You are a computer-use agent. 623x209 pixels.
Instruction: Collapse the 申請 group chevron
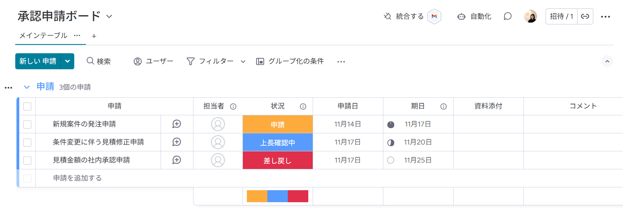tap(27, 87)
